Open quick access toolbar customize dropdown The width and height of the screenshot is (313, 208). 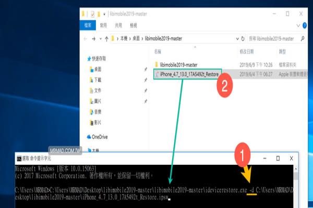point(104,14)
